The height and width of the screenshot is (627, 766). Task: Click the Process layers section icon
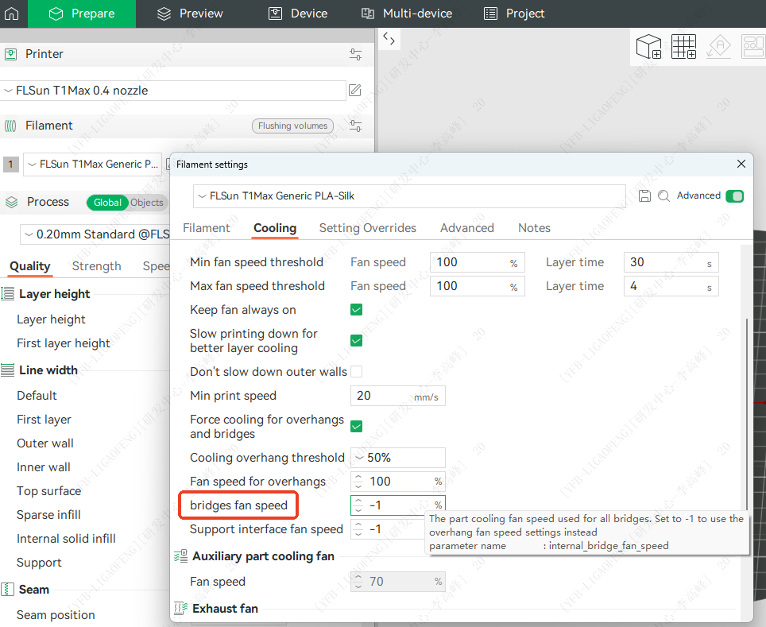pos(11,202)
